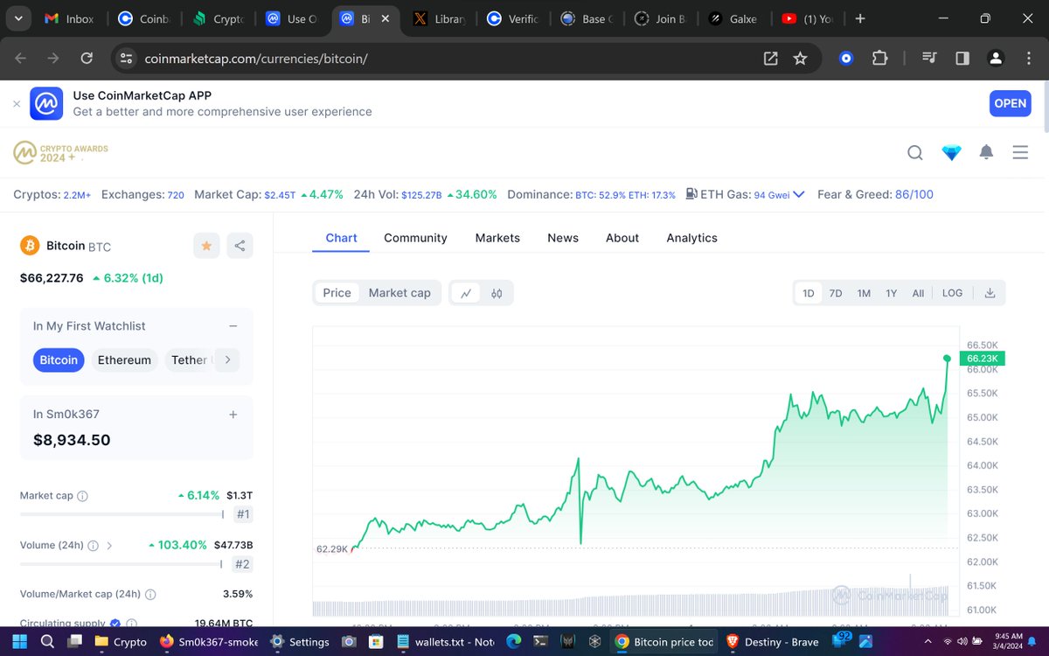Click the Market Cap $2.45T link
Screen dimensions: 1049x656
pos(280,195)
